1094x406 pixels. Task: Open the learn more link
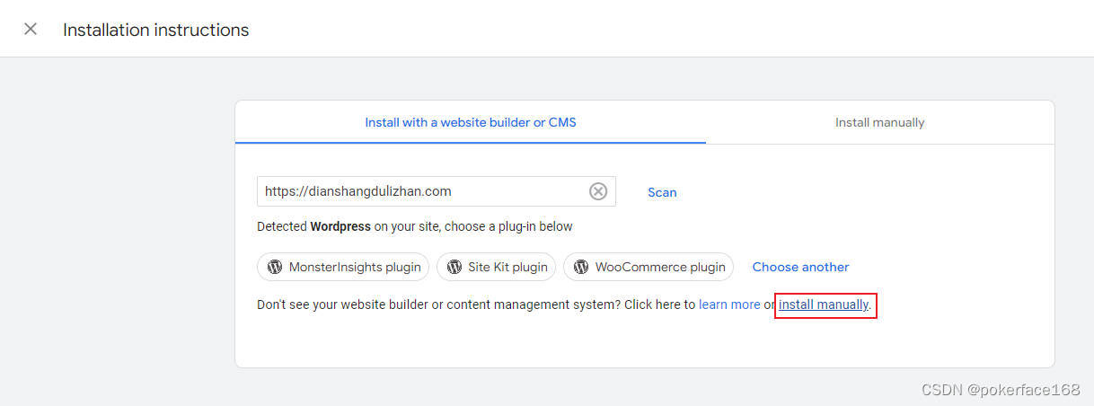[729, 304]
